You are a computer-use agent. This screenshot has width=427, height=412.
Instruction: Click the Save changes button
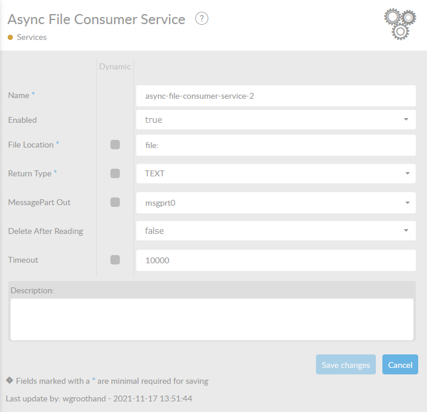(x=345, y=365)
